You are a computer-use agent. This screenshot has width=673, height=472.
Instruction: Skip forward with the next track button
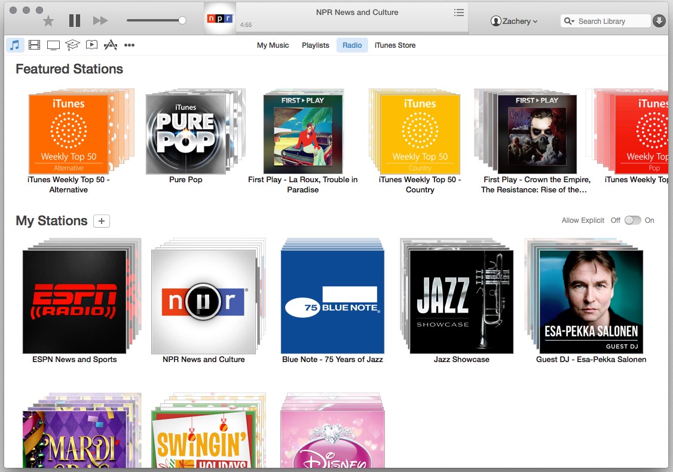100,20
